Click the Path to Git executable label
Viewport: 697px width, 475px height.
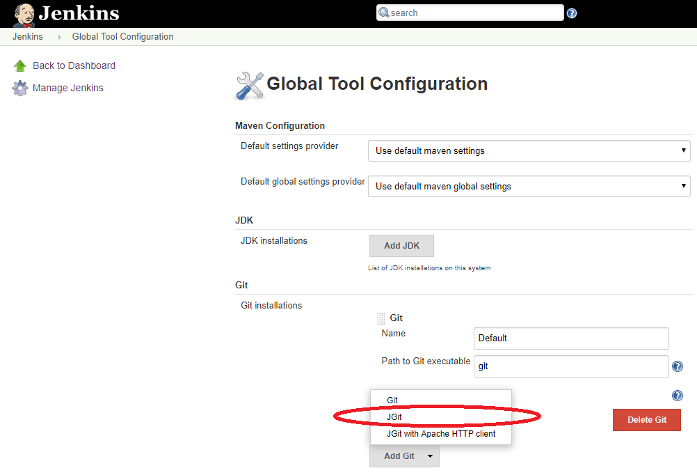pyautogui.click(x=426, y=361)
